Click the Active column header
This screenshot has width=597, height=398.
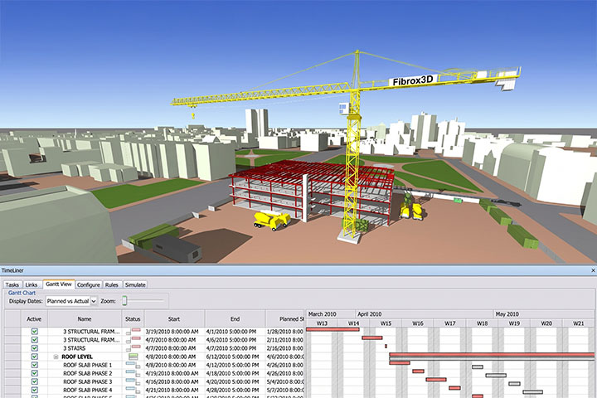coord(34,318)
